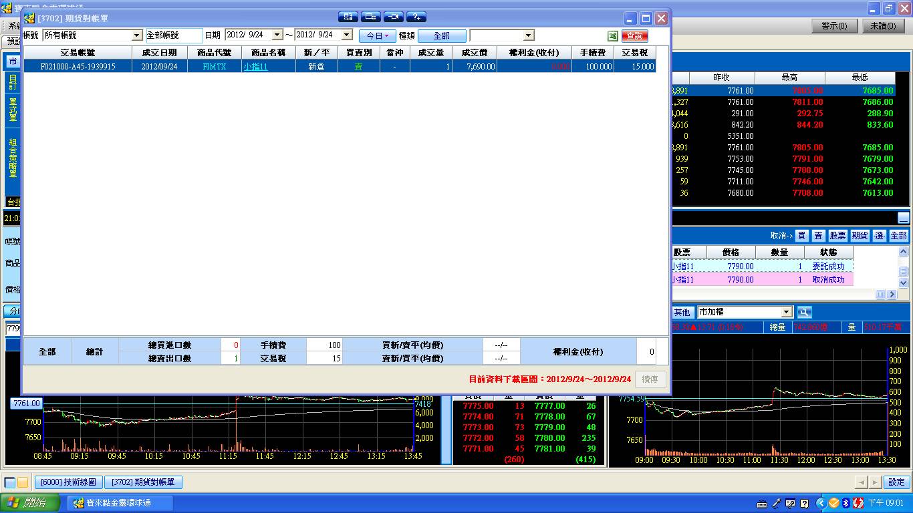The image size is (913, 513).
Task: Open help icon in statement title bar
Action: point(416,17)
